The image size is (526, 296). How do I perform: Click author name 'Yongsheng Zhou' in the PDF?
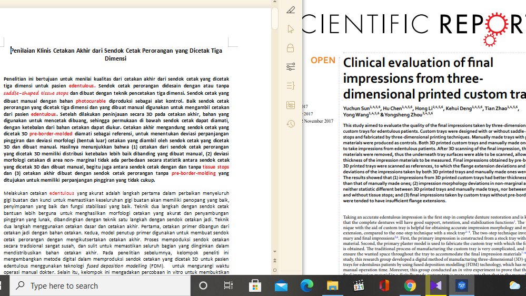click(x=403, y=115)
